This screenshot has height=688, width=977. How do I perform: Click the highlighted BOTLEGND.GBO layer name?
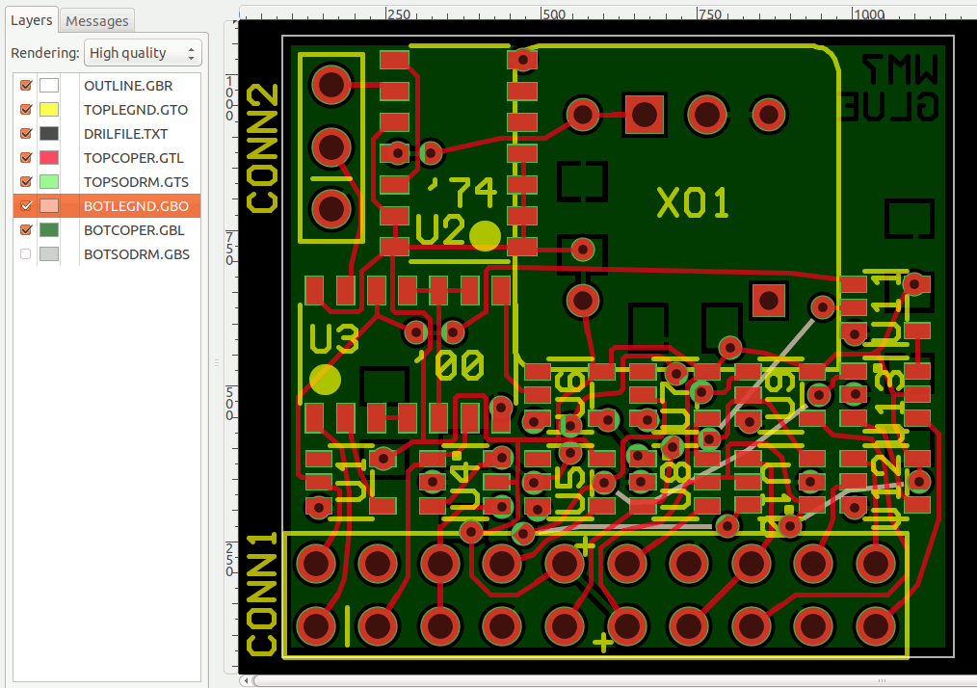tap(136, 206)
